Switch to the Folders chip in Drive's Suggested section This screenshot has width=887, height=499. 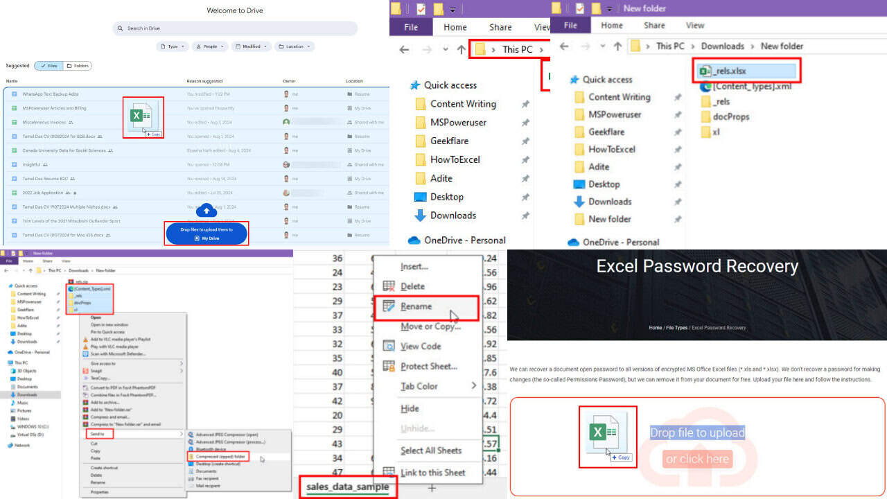pos(78,66)
